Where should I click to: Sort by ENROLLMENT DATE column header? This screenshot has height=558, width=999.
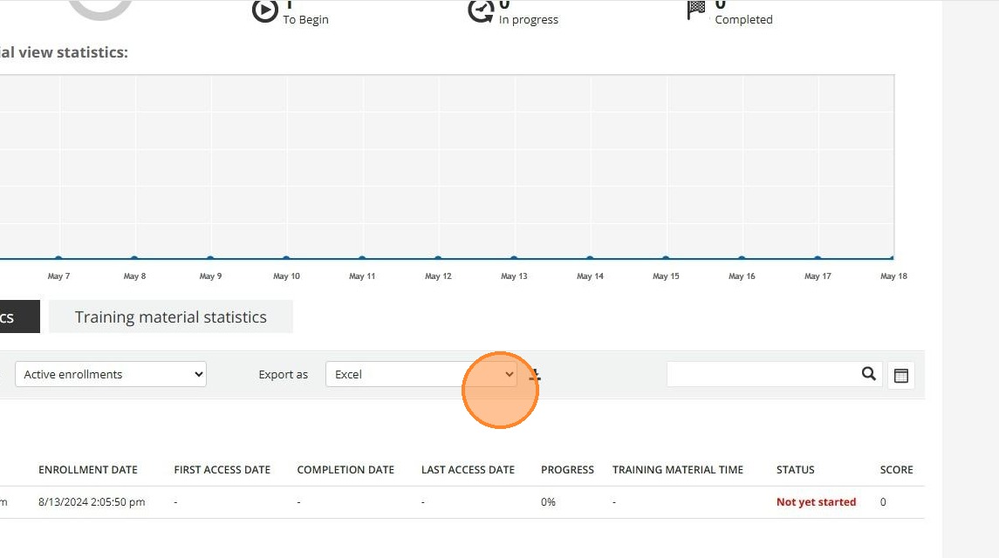click(x=88, y=469)
